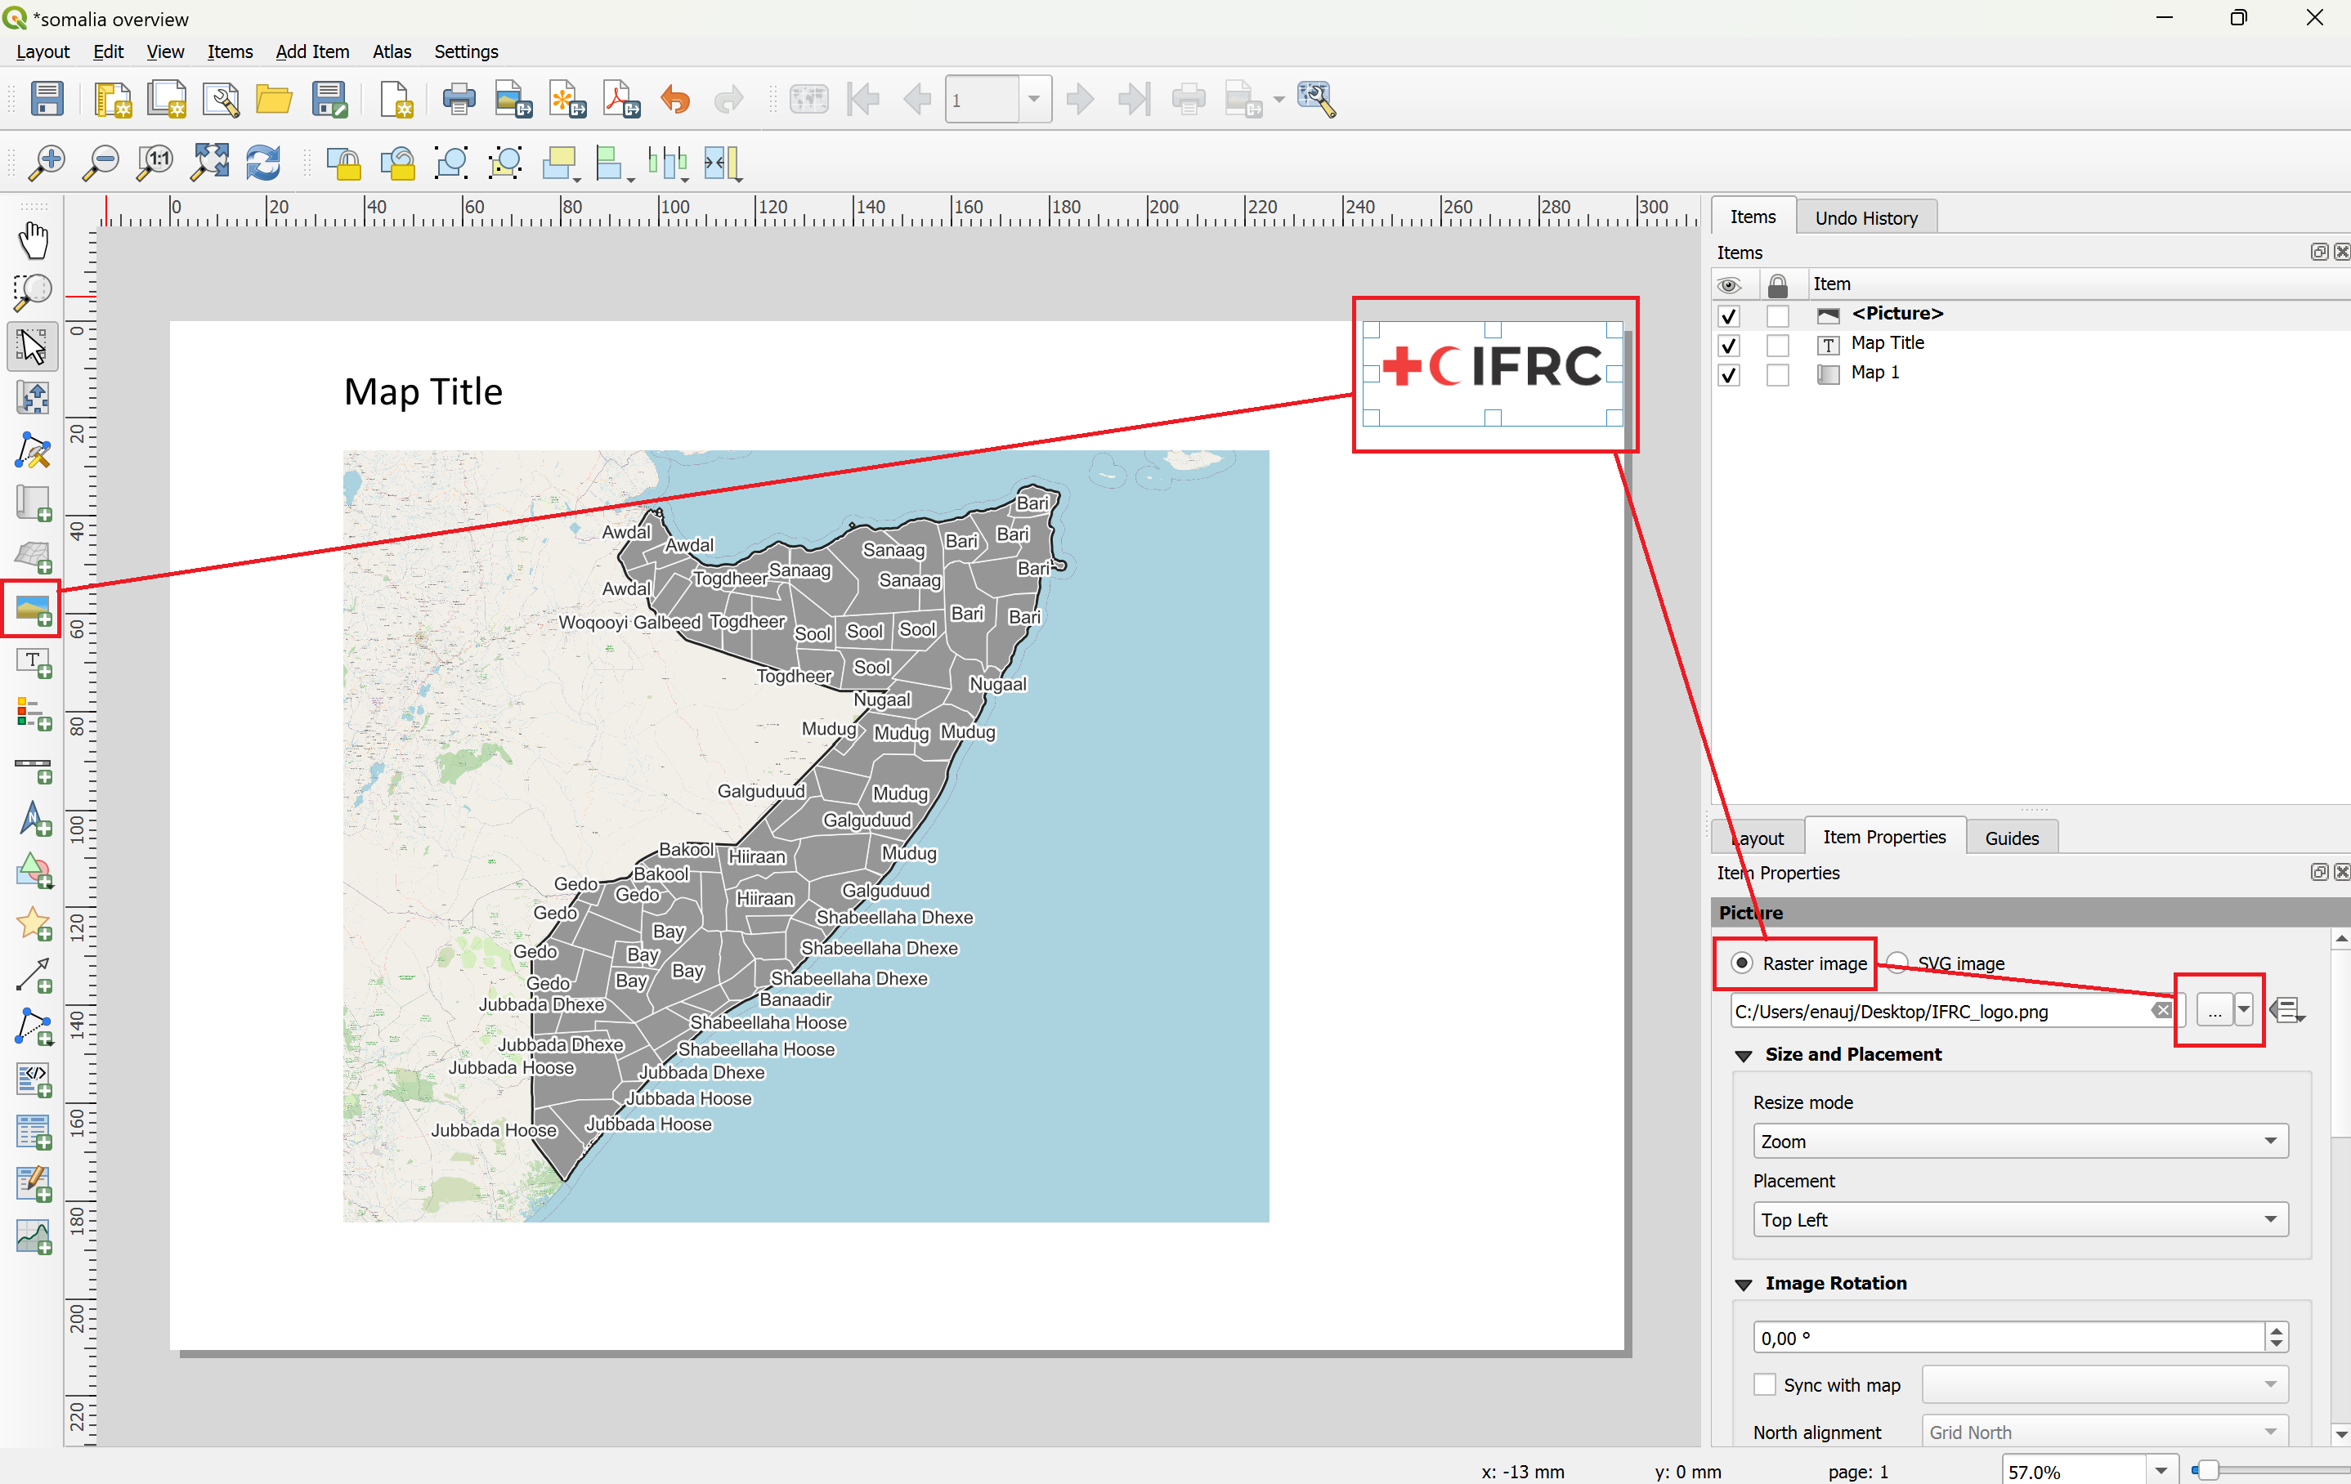Image resolution: width=2351 pixels, height=1484 pixels.
Task: Select the Add Label tool
Action: point(32,663)
